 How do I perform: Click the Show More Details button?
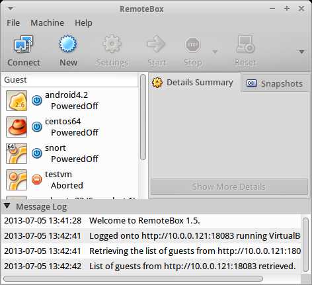point(229,186)
